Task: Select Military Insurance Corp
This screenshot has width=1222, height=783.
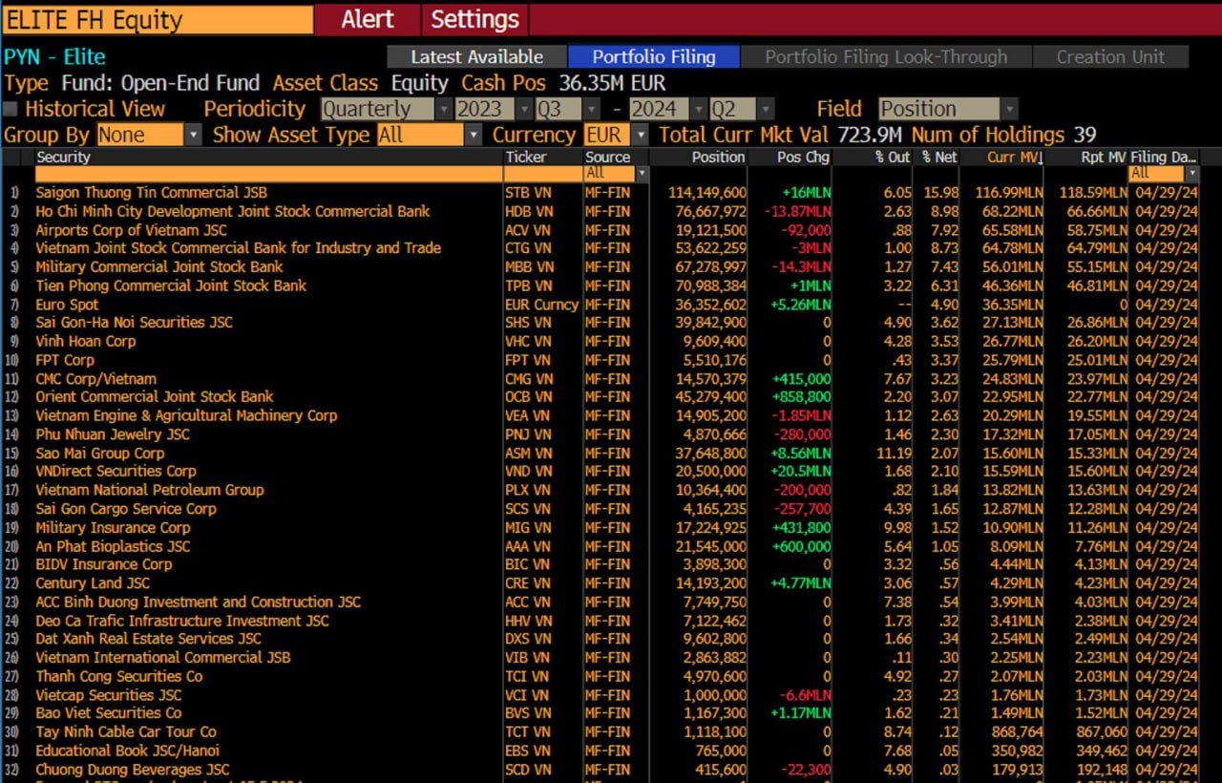Action: (x=113, y=528)
